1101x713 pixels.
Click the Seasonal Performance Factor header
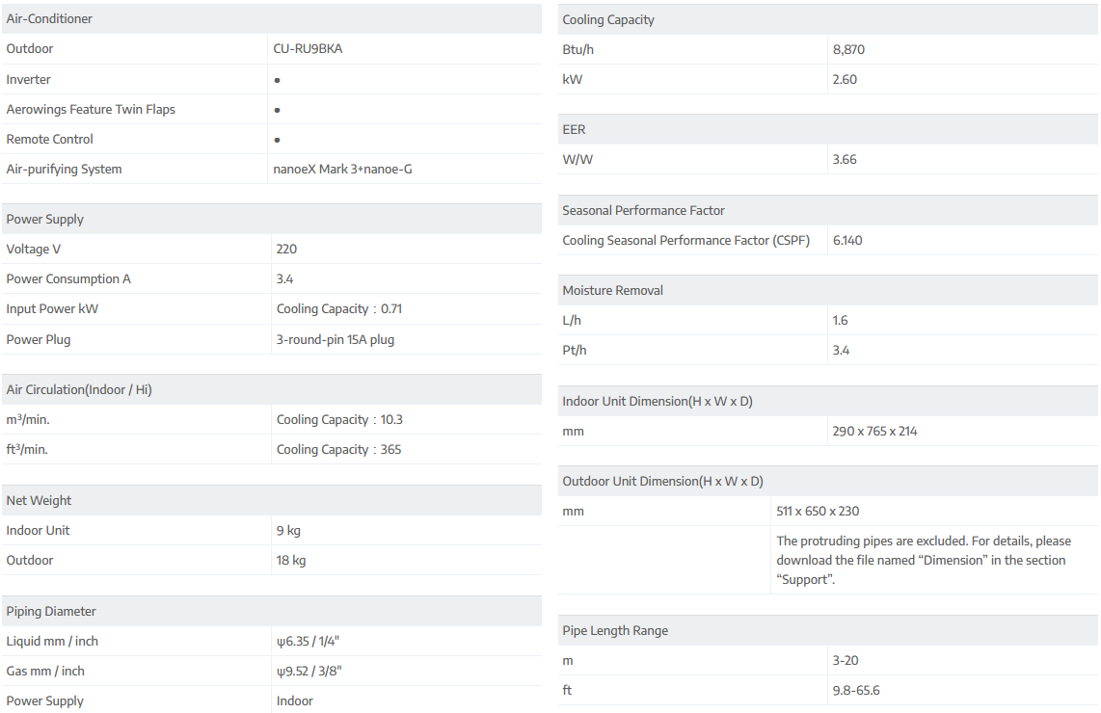tap(643, 211)
